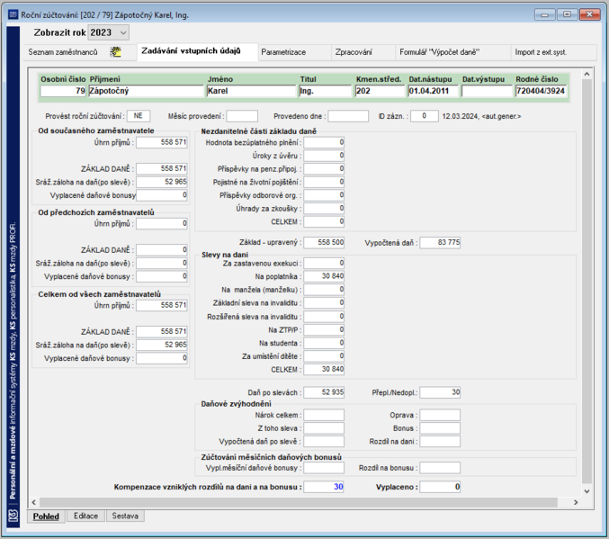Click Pojistné na životní pojištění field
Screen dimensions: 609x539
[324, 182]
